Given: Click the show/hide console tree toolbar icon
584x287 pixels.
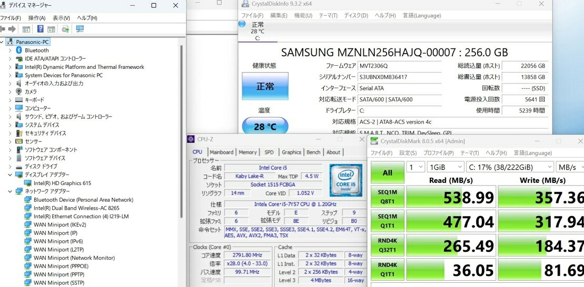Looking at the screenshot, I should point(26,29).
